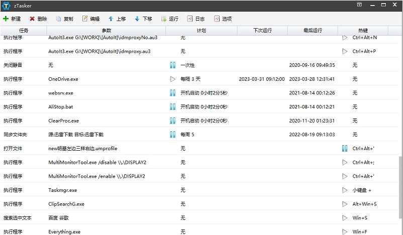Click the zTasker app logo icon

[x=6, y=6]
